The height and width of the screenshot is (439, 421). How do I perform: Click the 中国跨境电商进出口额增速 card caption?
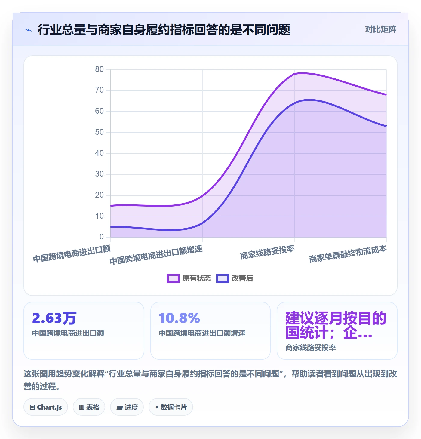click(x=202, y=333)
